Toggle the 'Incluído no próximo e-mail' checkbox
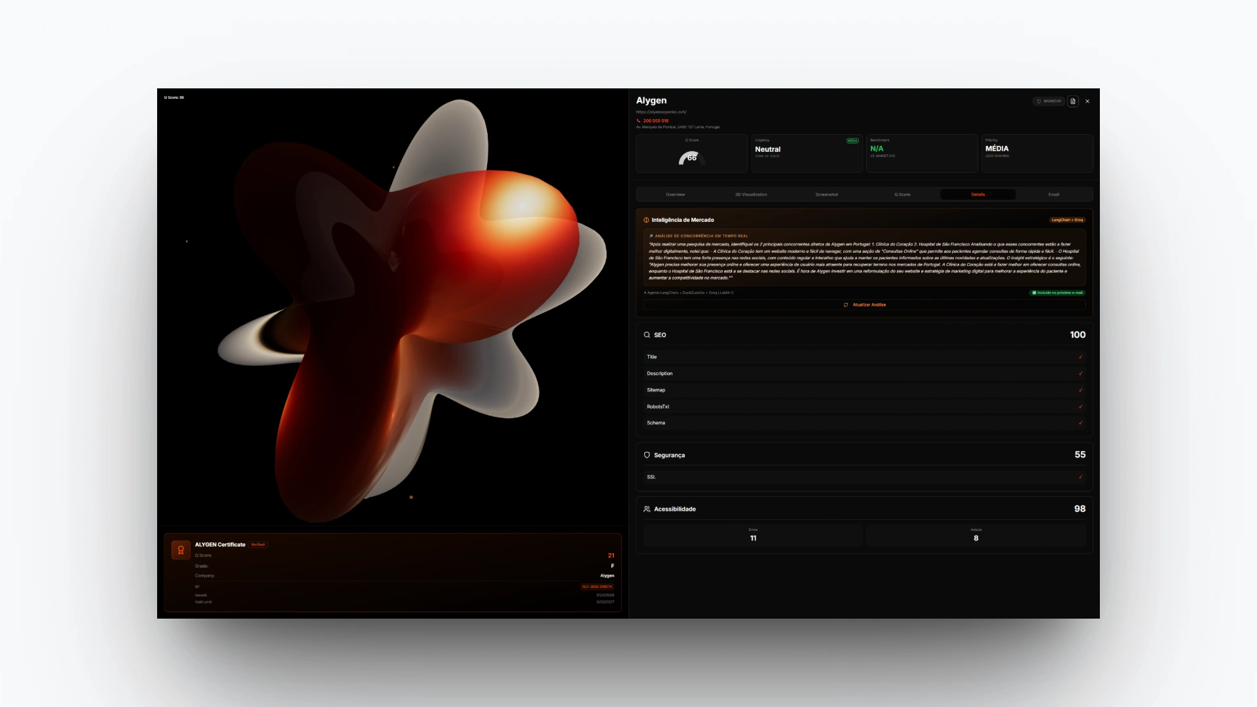 (1034, 293)
